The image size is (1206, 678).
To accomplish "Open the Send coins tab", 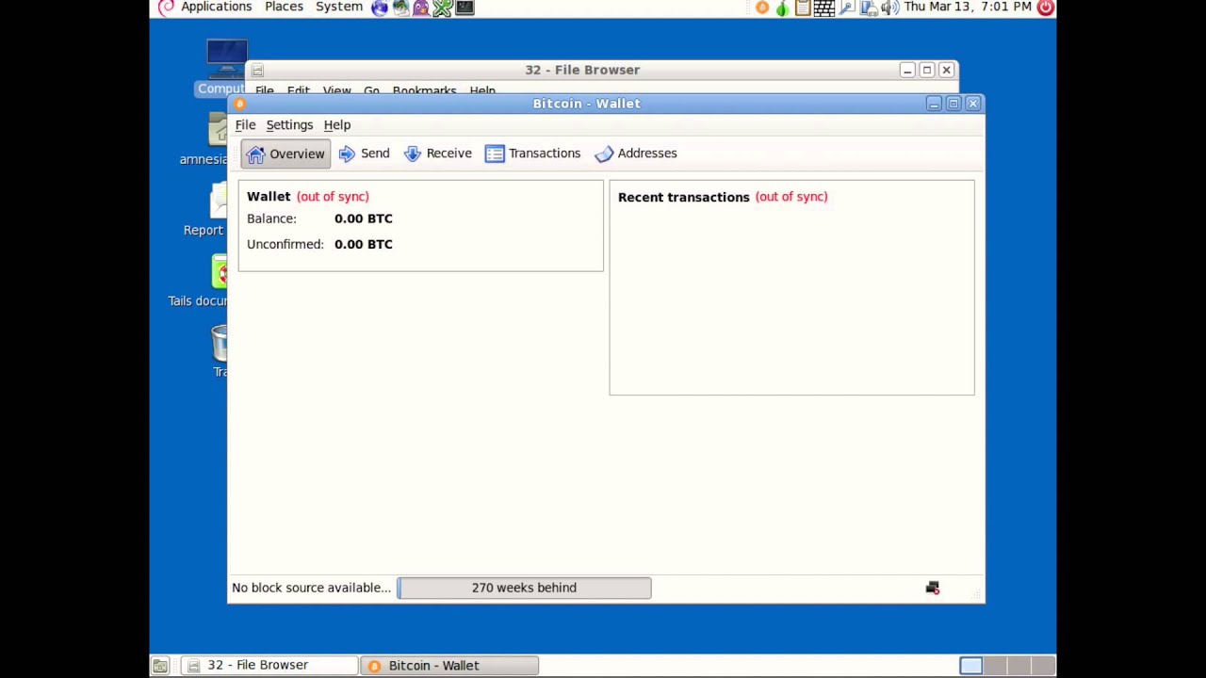I will coord(364,153).
